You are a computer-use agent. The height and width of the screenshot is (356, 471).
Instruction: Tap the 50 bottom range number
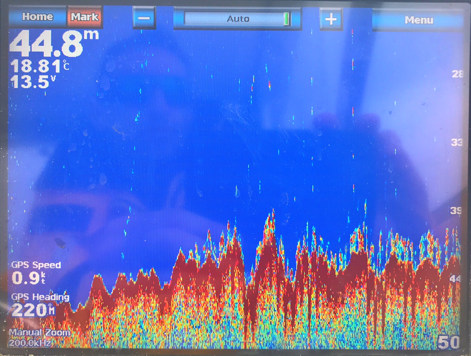pos(448,342)
